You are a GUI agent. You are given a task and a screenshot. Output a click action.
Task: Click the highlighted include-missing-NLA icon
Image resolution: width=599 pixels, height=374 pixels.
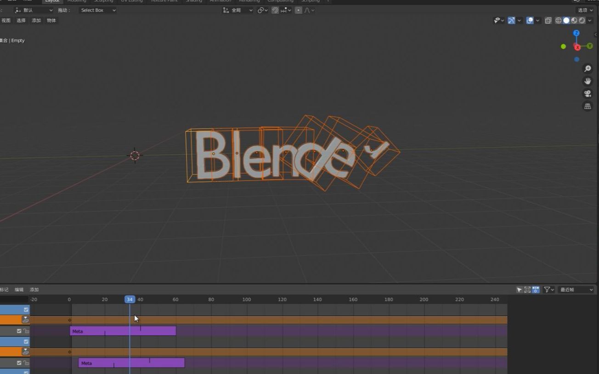click(536, 290)
